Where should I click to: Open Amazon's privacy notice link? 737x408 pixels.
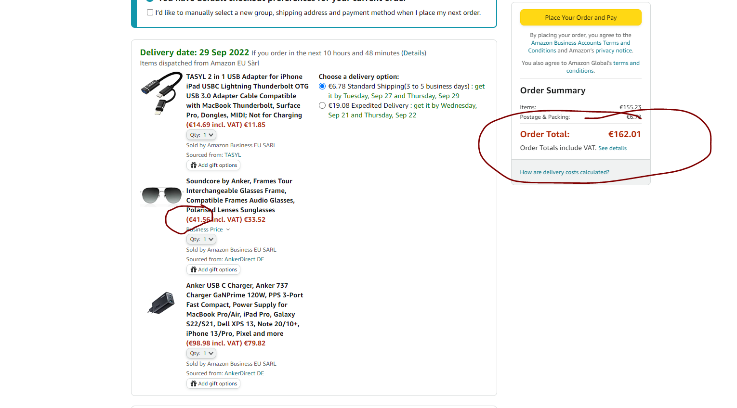tap(614, 51)
